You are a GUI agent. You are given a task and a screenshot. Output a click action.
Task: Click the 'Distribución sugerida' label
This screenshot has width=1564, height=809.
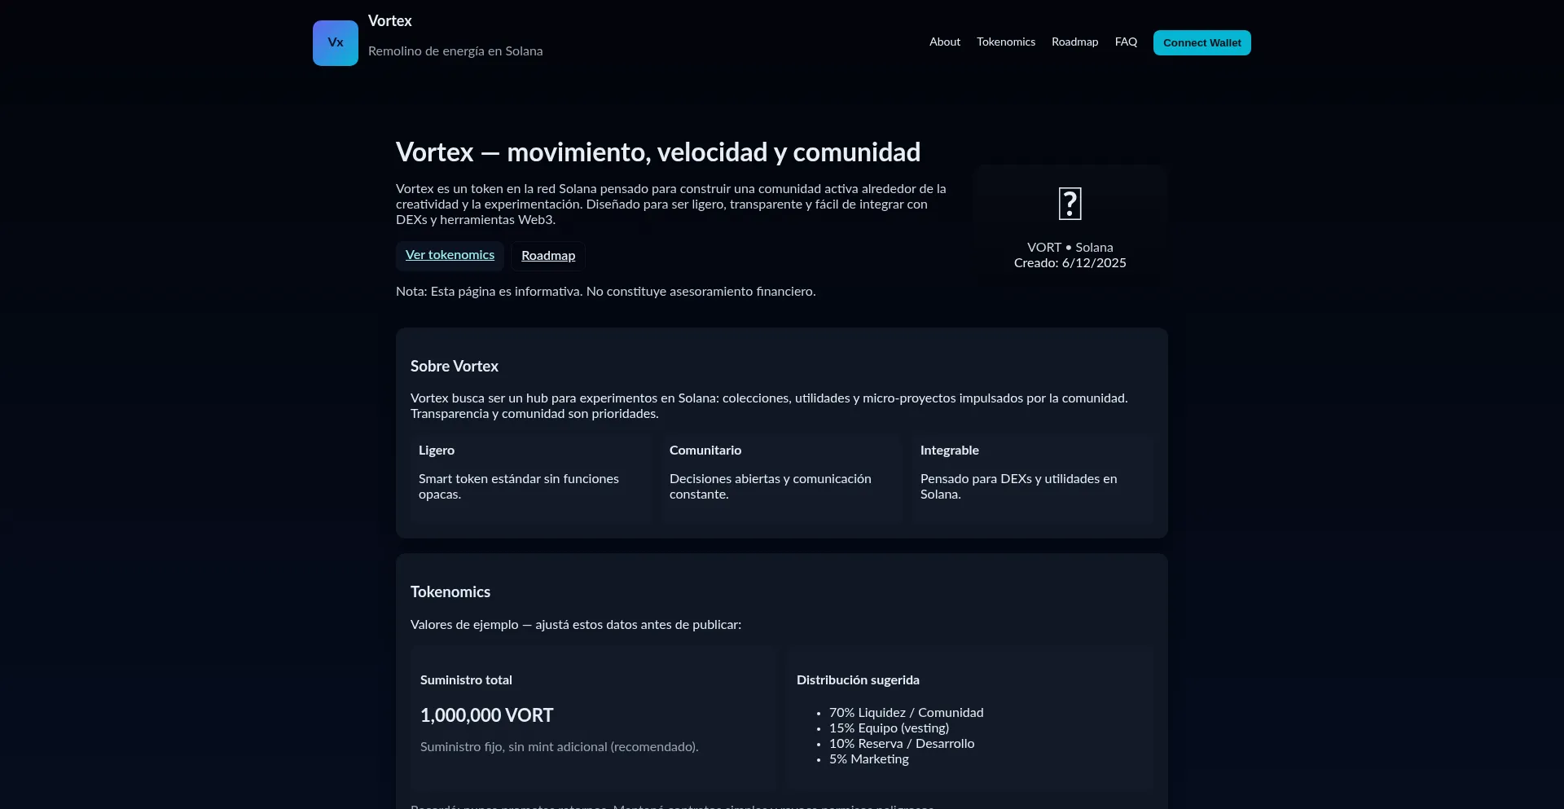858,680
